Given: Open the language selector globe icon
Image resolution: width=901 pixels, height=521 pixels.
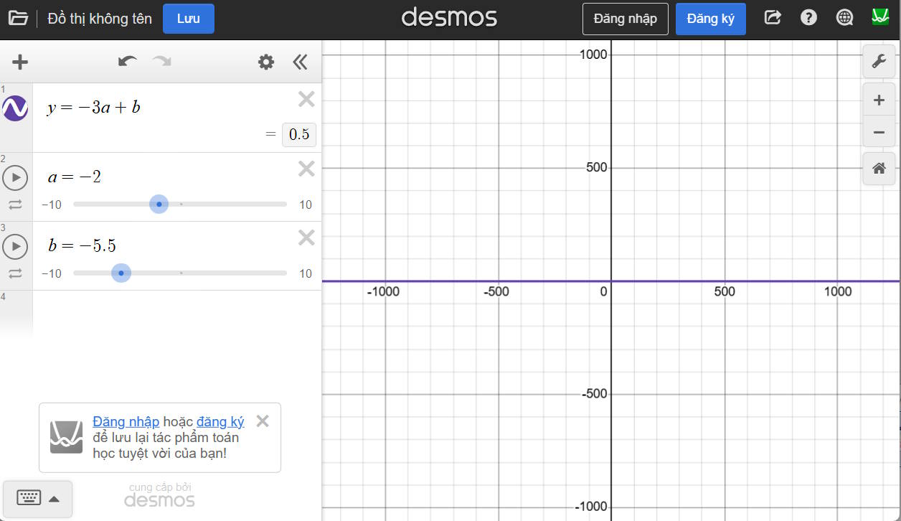Looking at the screenshot, I should (x=844, y=18).
